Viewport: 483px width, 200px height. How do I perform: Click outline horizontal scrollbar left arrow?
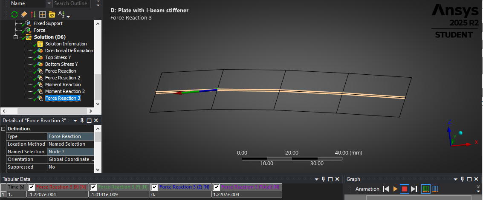point(4,111)
